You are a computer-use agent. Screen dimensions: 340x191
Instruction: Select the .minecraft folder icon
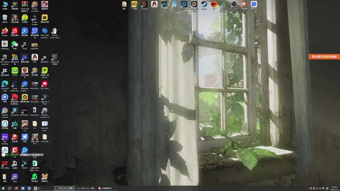[45, 138]
